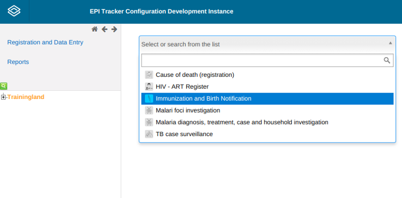The width and height of the screenshot is (402, 198).
Task: Click the DHIS2 logo icon
Action: click(14, 11)
